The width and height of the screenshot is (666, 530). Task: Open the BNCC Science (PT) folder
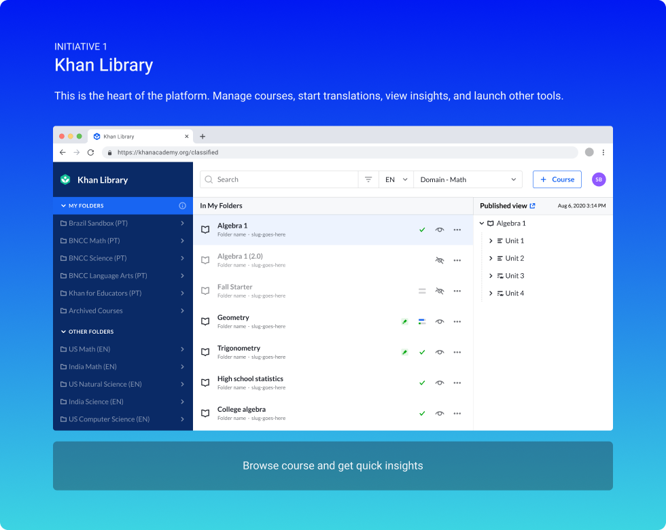click(x=123, y=258)
